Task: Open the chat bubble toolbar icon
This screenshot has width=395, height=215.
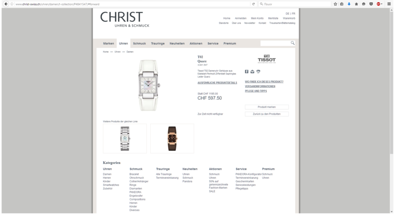Action: click(364, 4)
